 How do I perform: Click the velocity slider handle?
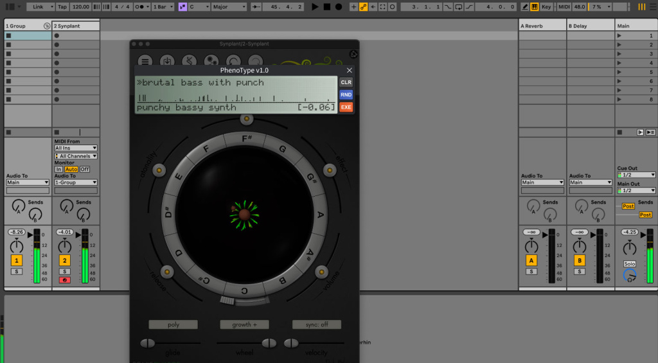[x=291, y=343]
